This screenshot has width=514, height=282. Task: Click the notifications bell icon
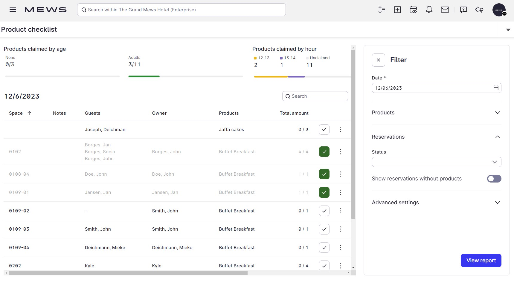429,10
